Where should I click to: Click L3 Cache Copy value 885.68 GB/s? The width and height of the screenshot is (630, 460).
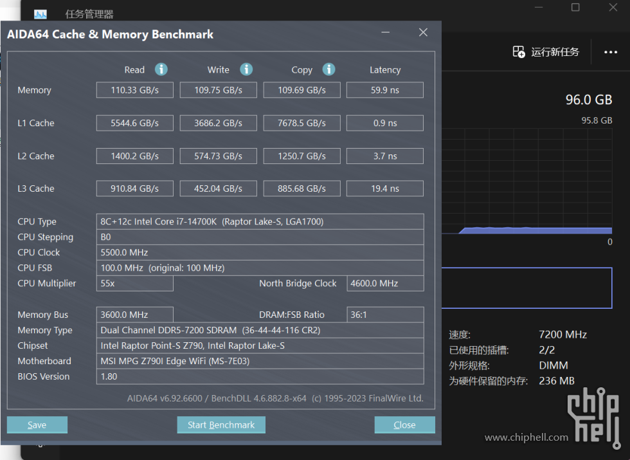coord(301,189)
